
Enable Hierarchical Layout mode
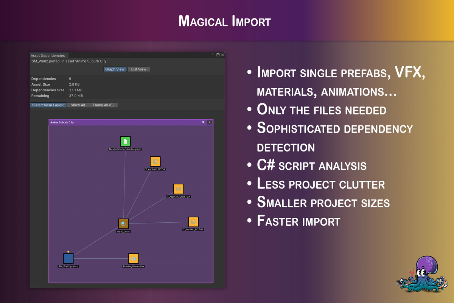pos(48,105)
